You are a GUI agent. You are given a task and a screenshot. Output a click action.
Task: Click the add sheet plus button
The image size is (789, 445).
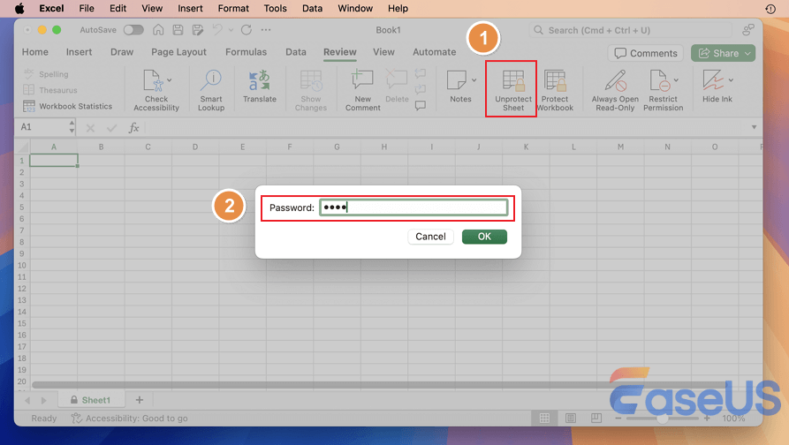pyautogui.click(x=140, y=400)
